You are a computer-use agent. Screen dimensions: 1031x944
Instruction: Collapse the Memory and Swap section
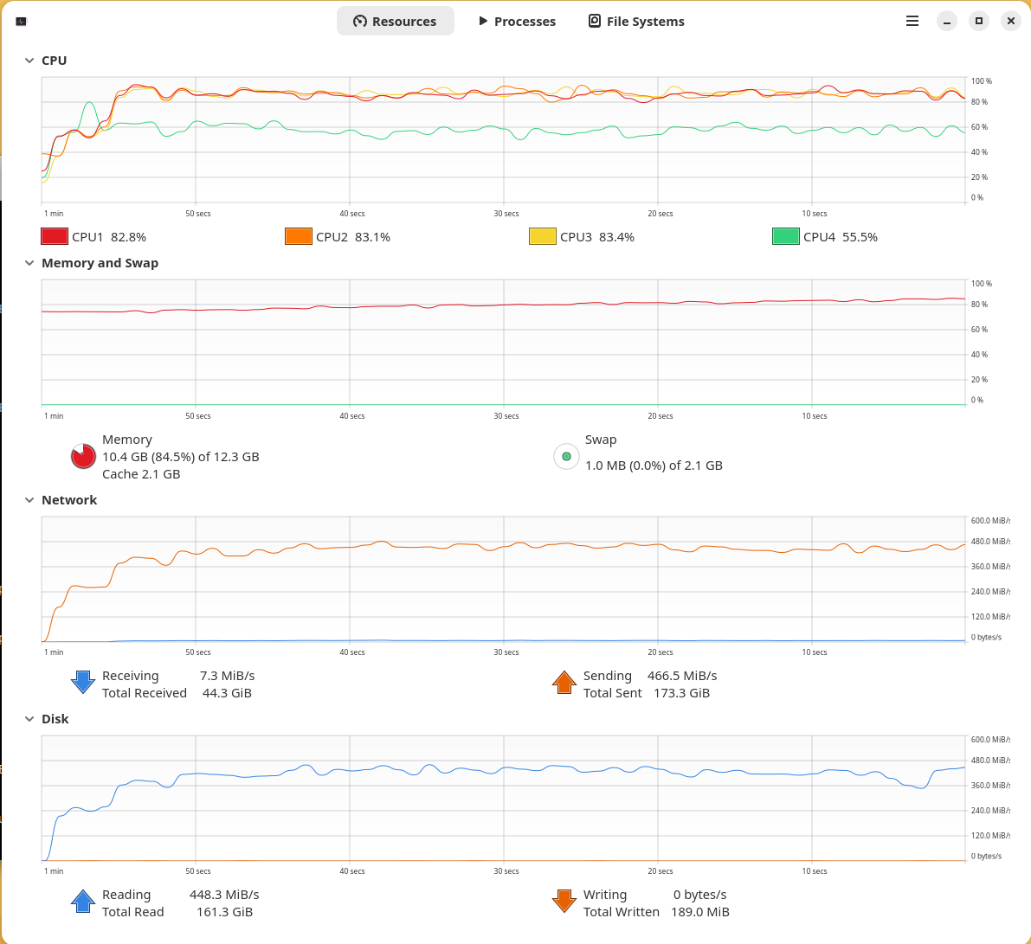point(29,262)
